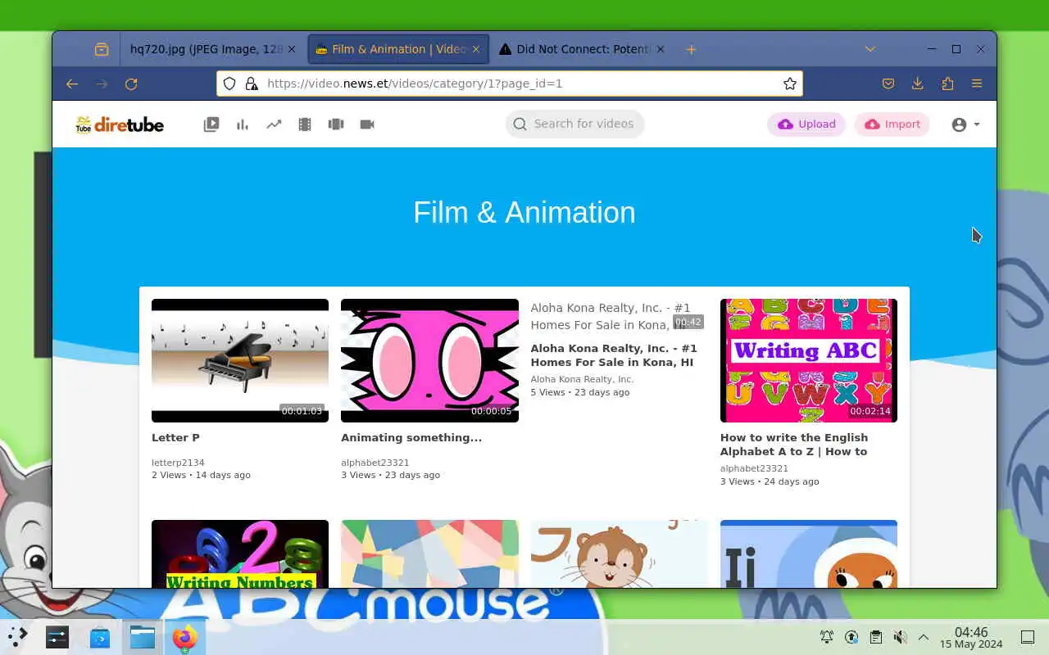
Task: View site connection security padlock
Action: point(252,84)
